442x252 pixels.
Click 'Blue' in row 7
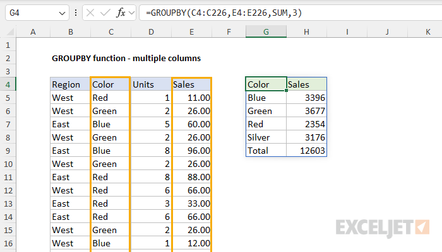point(110,124)
